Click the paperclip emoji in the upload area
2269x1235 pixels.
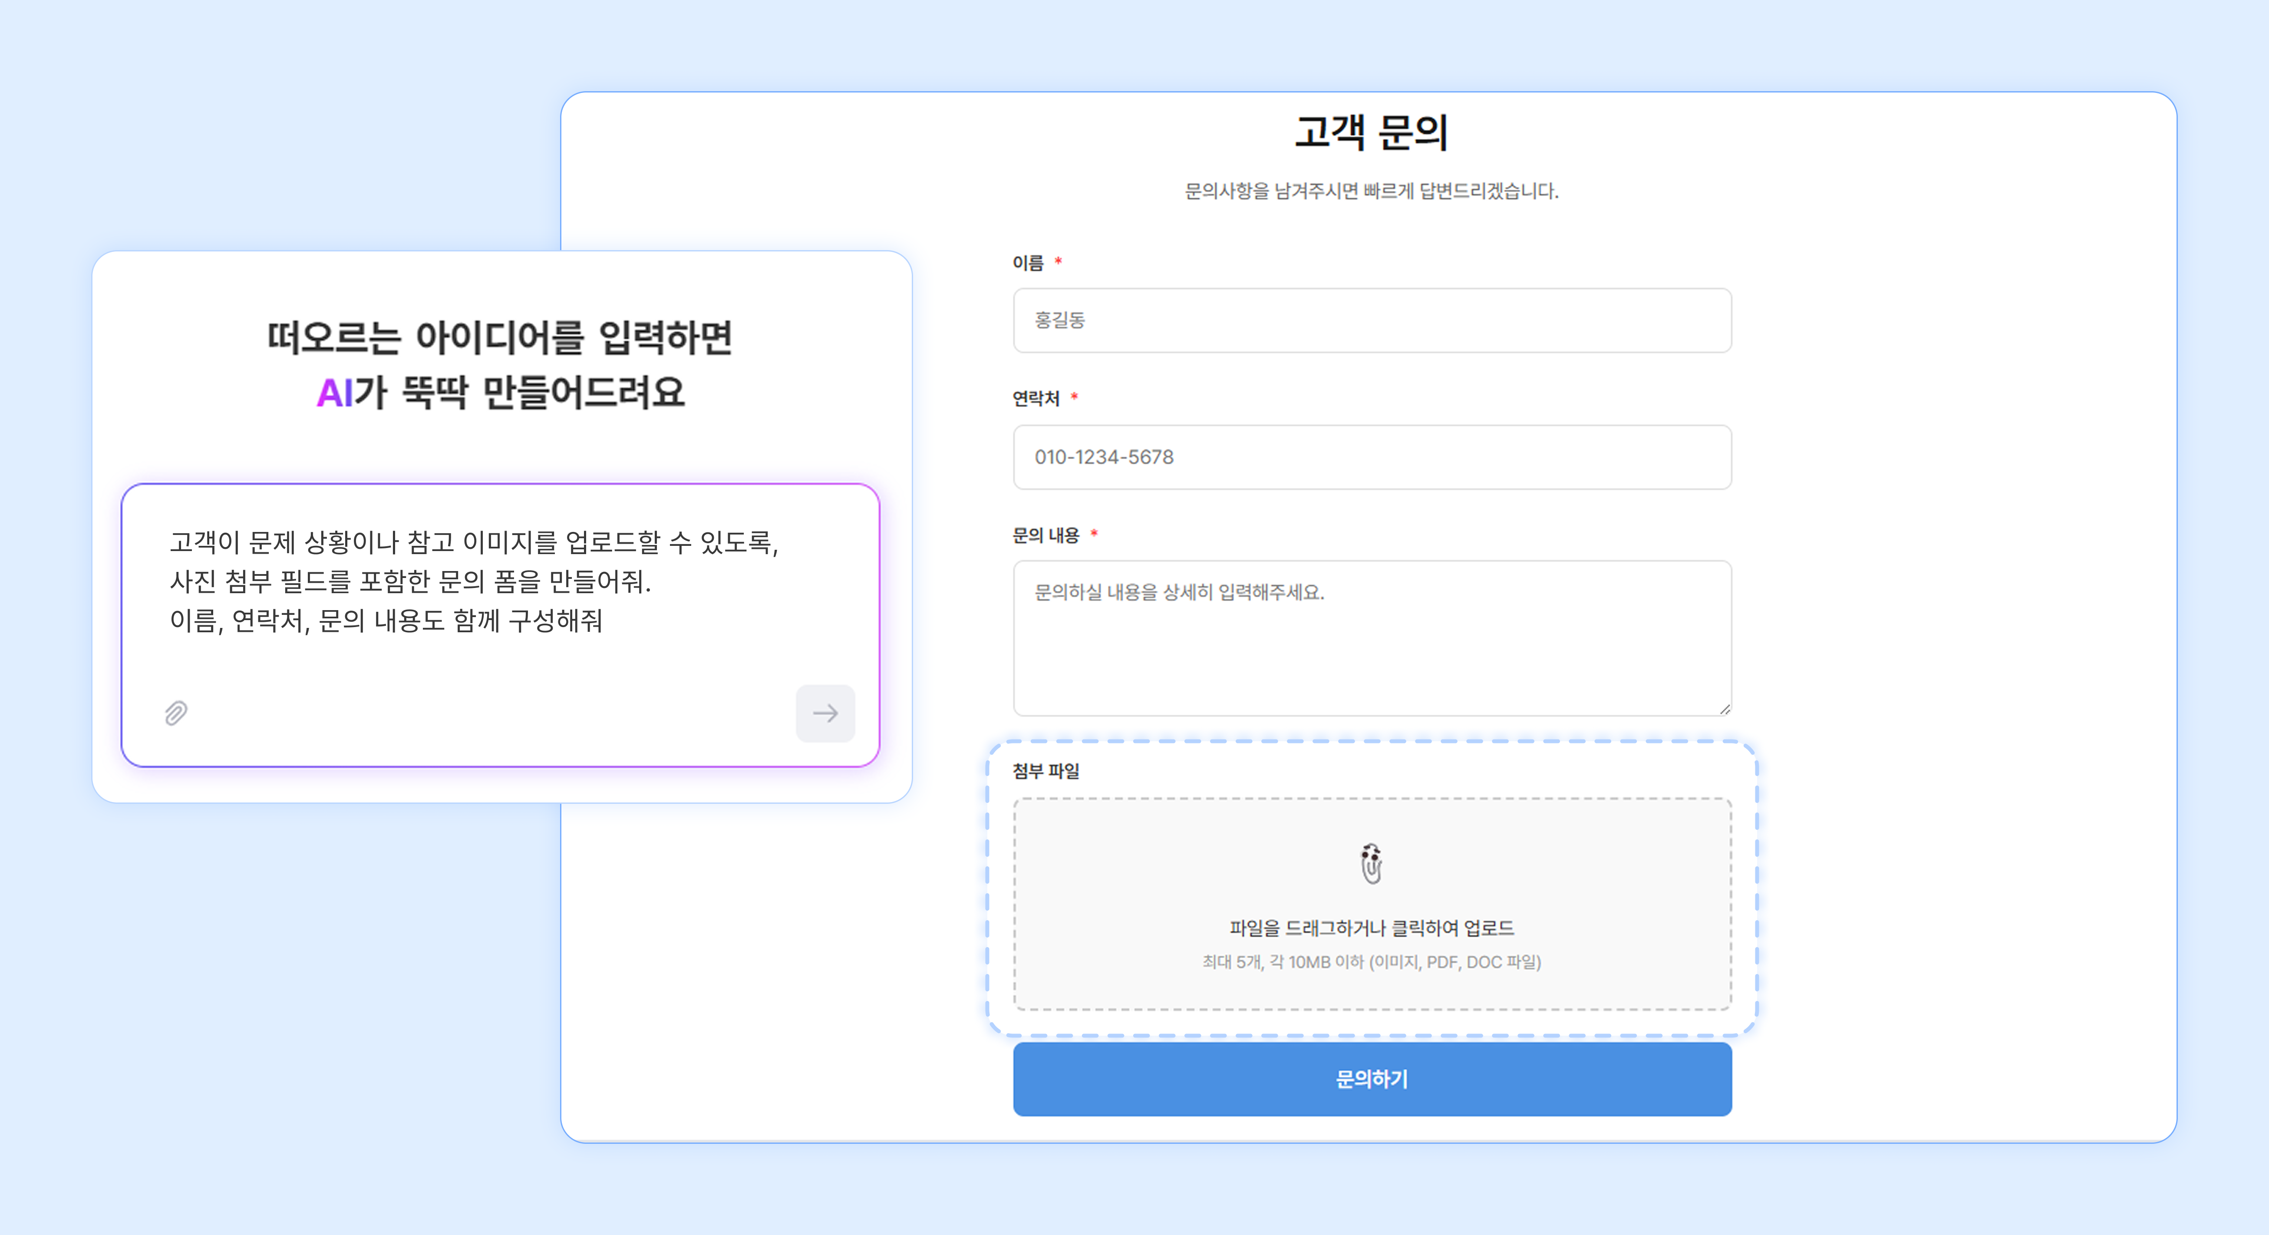[1371, 863]
